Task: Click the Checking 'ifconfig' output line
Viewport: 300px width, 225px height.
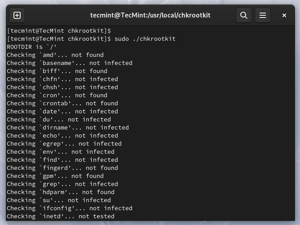Action: 69,208
